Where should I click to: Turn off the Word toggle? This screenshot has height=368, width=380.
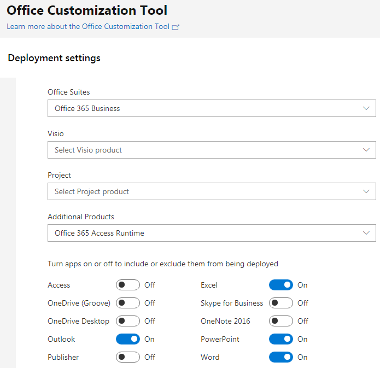coord(281,357)
